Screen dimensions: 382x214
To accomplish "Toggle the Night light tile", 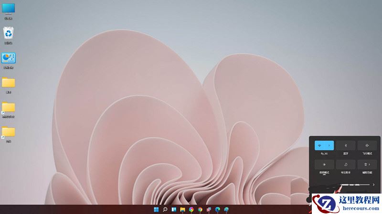I will pyautogui.click(x=324, y=165).
